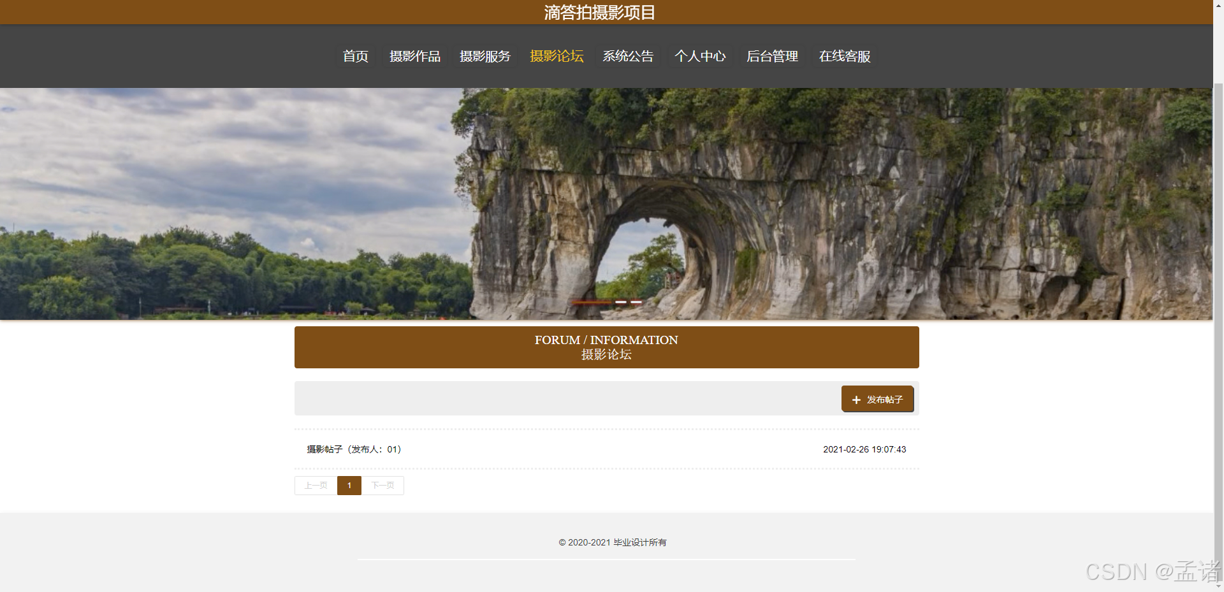The image size is (1224, 592).
Task: Select the last carousel slide indicator
Action: (636, 302)
